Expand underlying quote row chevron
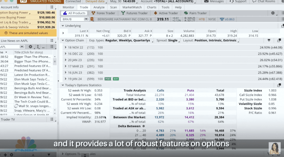 click(63, 33)
